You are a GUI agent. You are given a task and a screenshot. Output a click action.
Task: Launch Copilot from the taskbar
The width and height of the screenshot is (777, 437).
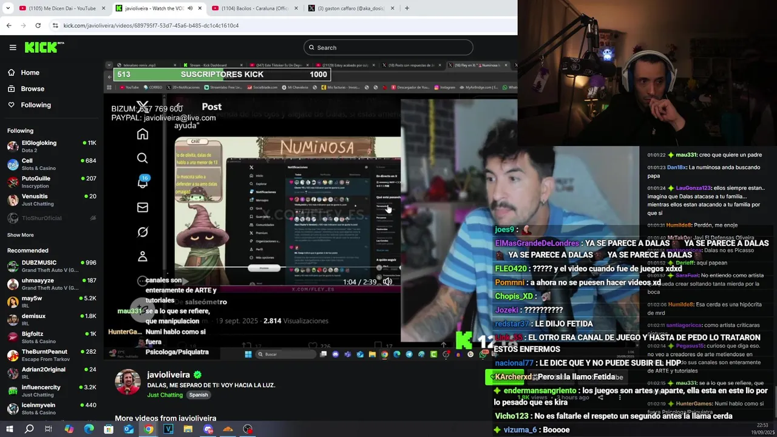(x=69, y=429)
